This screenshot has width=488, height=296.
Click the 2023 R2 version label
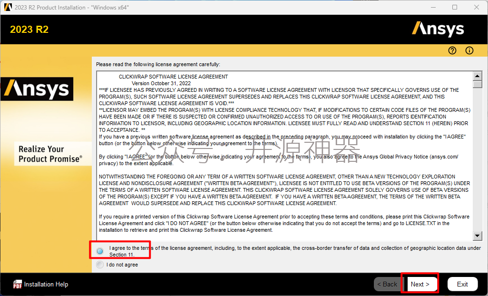click(x=29, y=29)
